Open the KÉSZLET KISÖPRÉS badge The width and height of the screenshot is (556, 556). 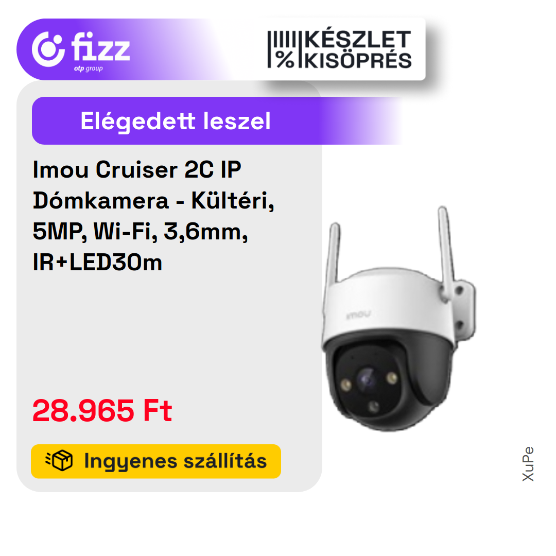(339, 49)
